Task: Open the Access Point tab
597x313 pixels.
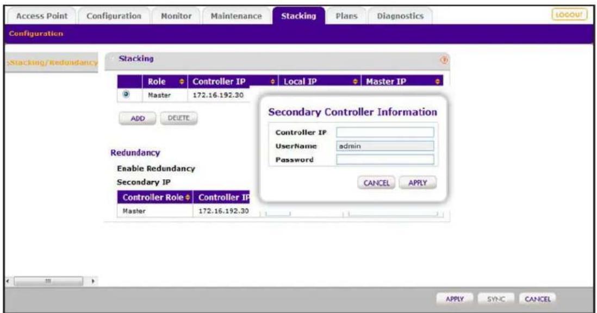Action: (41, 16)
